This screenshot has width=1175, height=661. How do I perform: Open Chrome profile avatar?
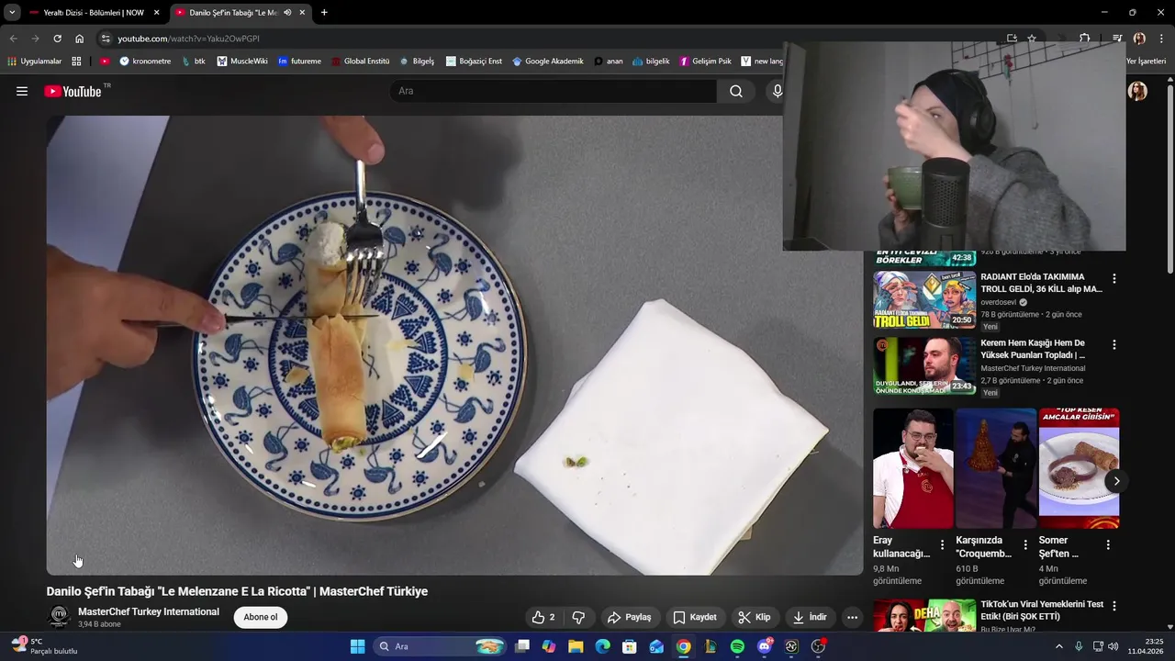click(x=1139, y=39)
